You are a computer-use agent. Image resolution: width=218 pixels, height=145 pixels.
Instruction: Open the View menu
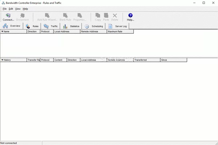click(18, 9)
